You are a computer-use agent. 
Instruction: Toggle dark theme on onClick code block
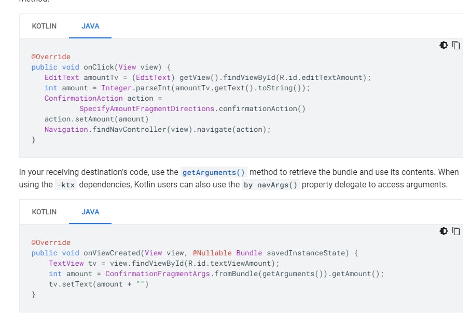pos(444,45)
